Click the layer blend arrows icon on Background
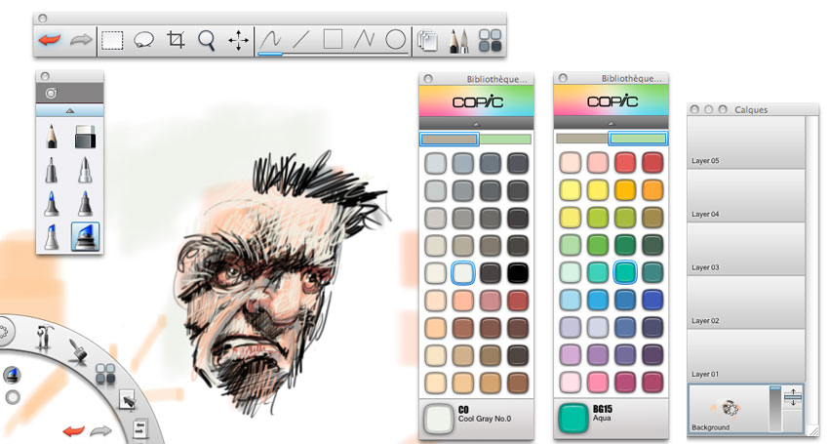This screenshot has height=444, width=829. (x=793, y=397)
